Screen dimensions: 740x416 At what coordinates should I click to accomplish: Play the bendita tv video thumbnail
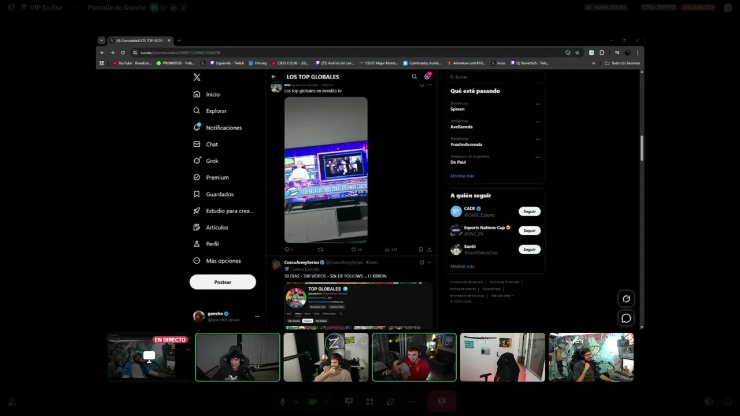325,170
